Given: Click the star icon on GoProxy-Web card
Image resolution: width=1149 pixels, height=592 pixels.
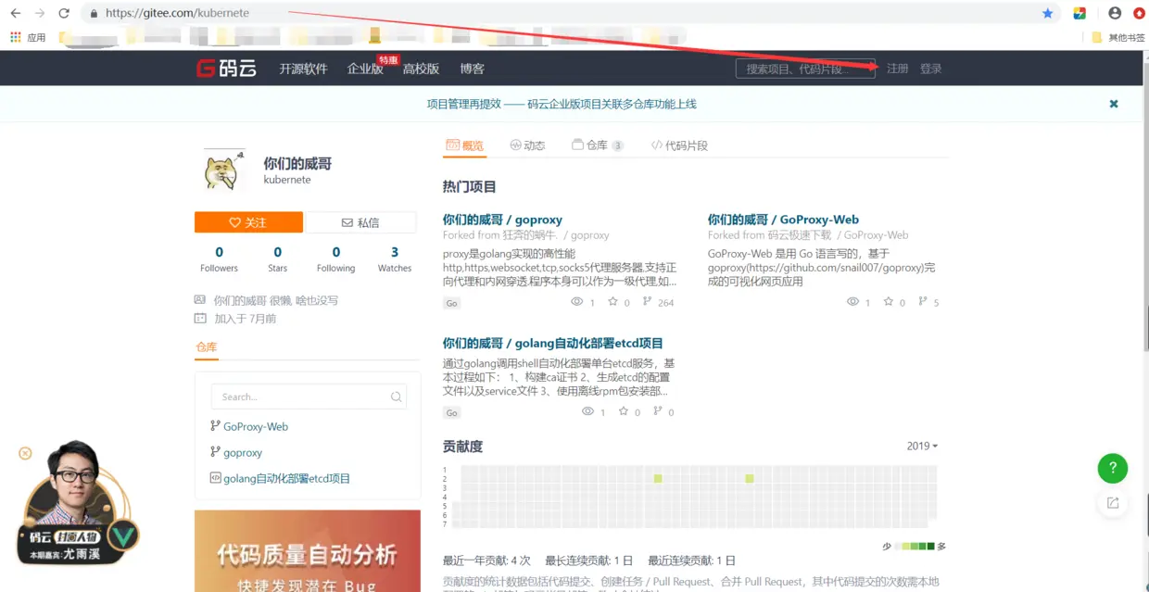Looking at the screenshot, I should (889, 302).
